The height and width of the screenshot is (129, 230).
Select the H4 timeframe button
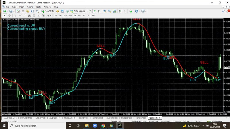(79, 15)
